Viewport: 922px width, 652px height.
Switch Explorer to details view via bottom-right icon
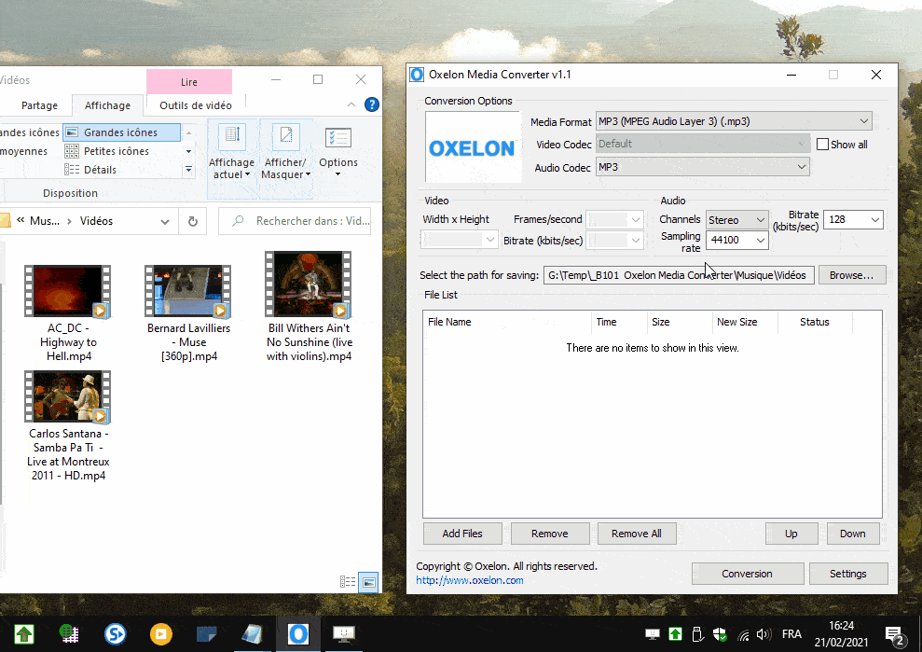[348, 582]
